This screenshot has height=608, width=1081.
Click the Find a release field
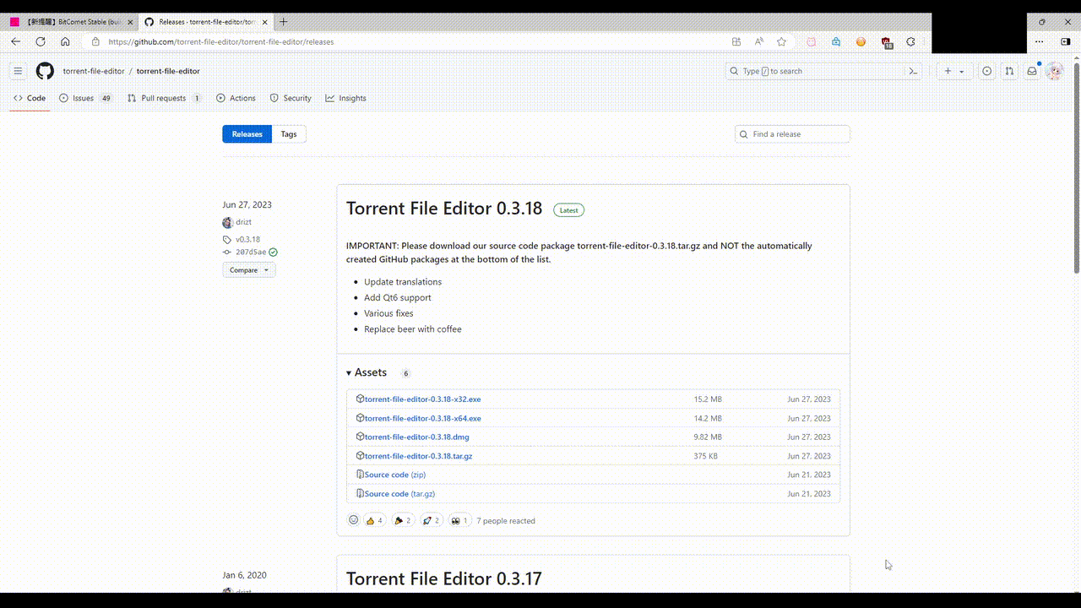[793, 134]
